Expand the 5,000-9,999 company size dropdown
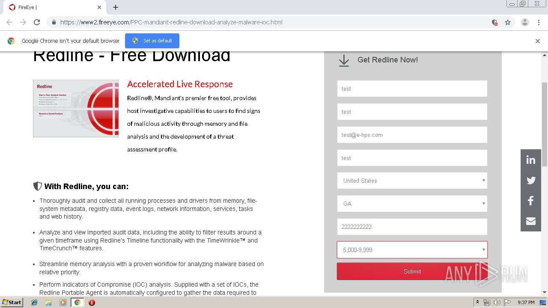 412,250
